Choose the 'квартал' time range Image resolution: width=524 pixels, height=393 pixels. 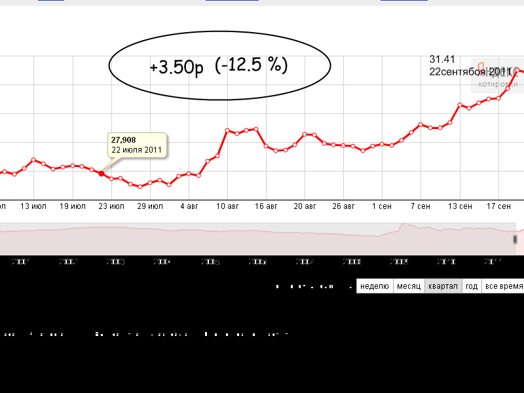click(x=442, y=286)
